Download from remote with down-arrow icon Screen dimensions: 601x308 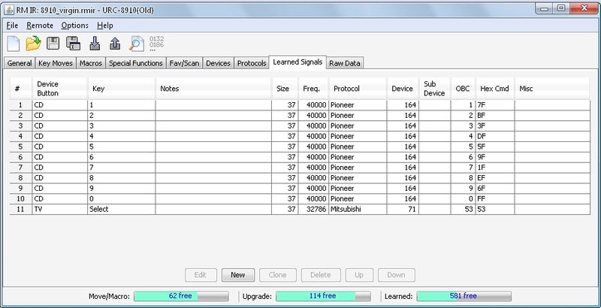pos(95,44)
